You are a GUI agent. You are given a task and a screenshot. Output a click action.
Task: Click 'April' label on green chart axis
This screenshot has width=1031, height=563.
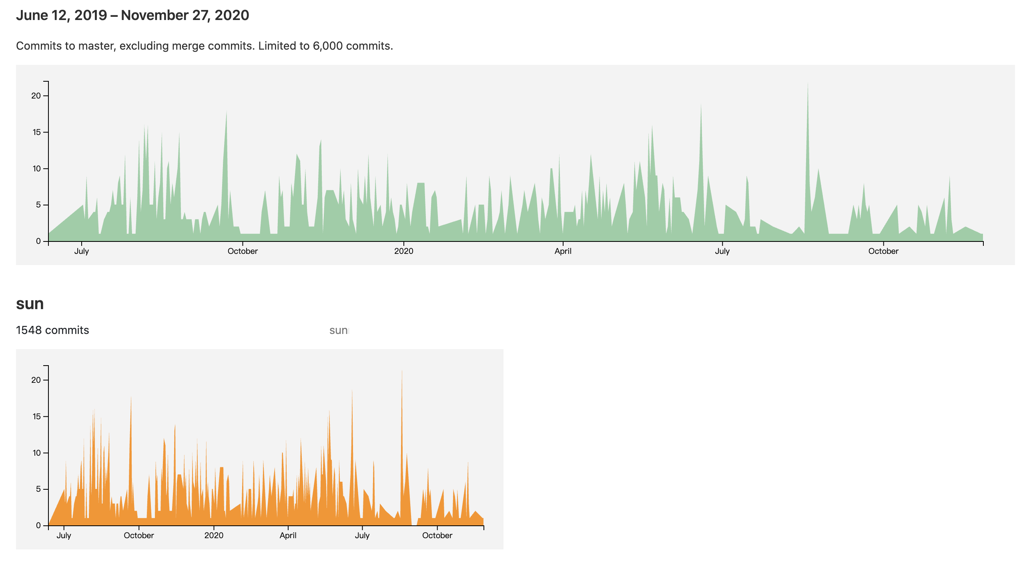point(563,251)
